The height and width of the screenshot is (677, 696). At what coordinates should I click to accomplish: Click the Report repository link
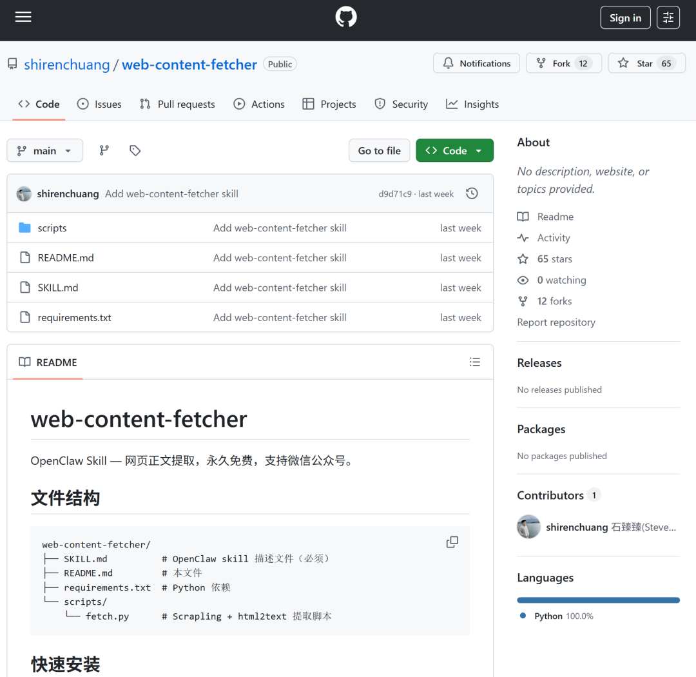click(x=556, y=322)
